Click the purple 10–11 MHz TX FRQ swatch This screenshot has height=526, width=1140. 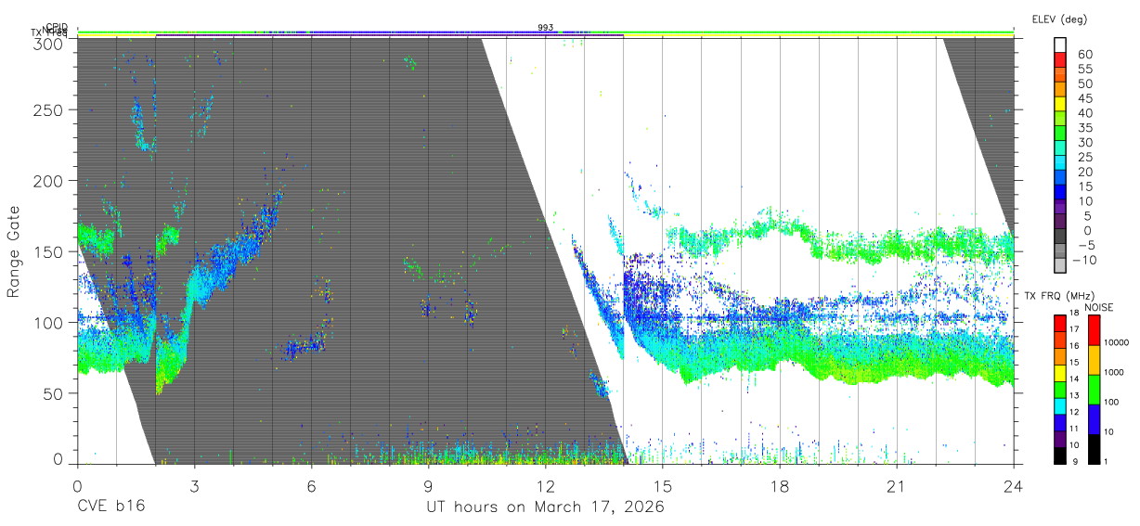point(1061,439)
